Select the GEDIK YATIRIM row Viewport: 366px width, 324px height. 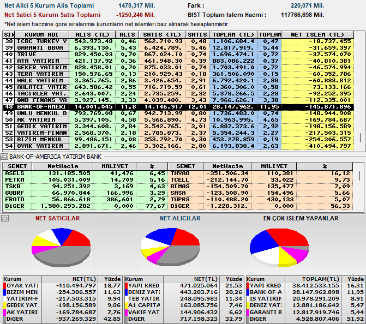pos(178,127)
